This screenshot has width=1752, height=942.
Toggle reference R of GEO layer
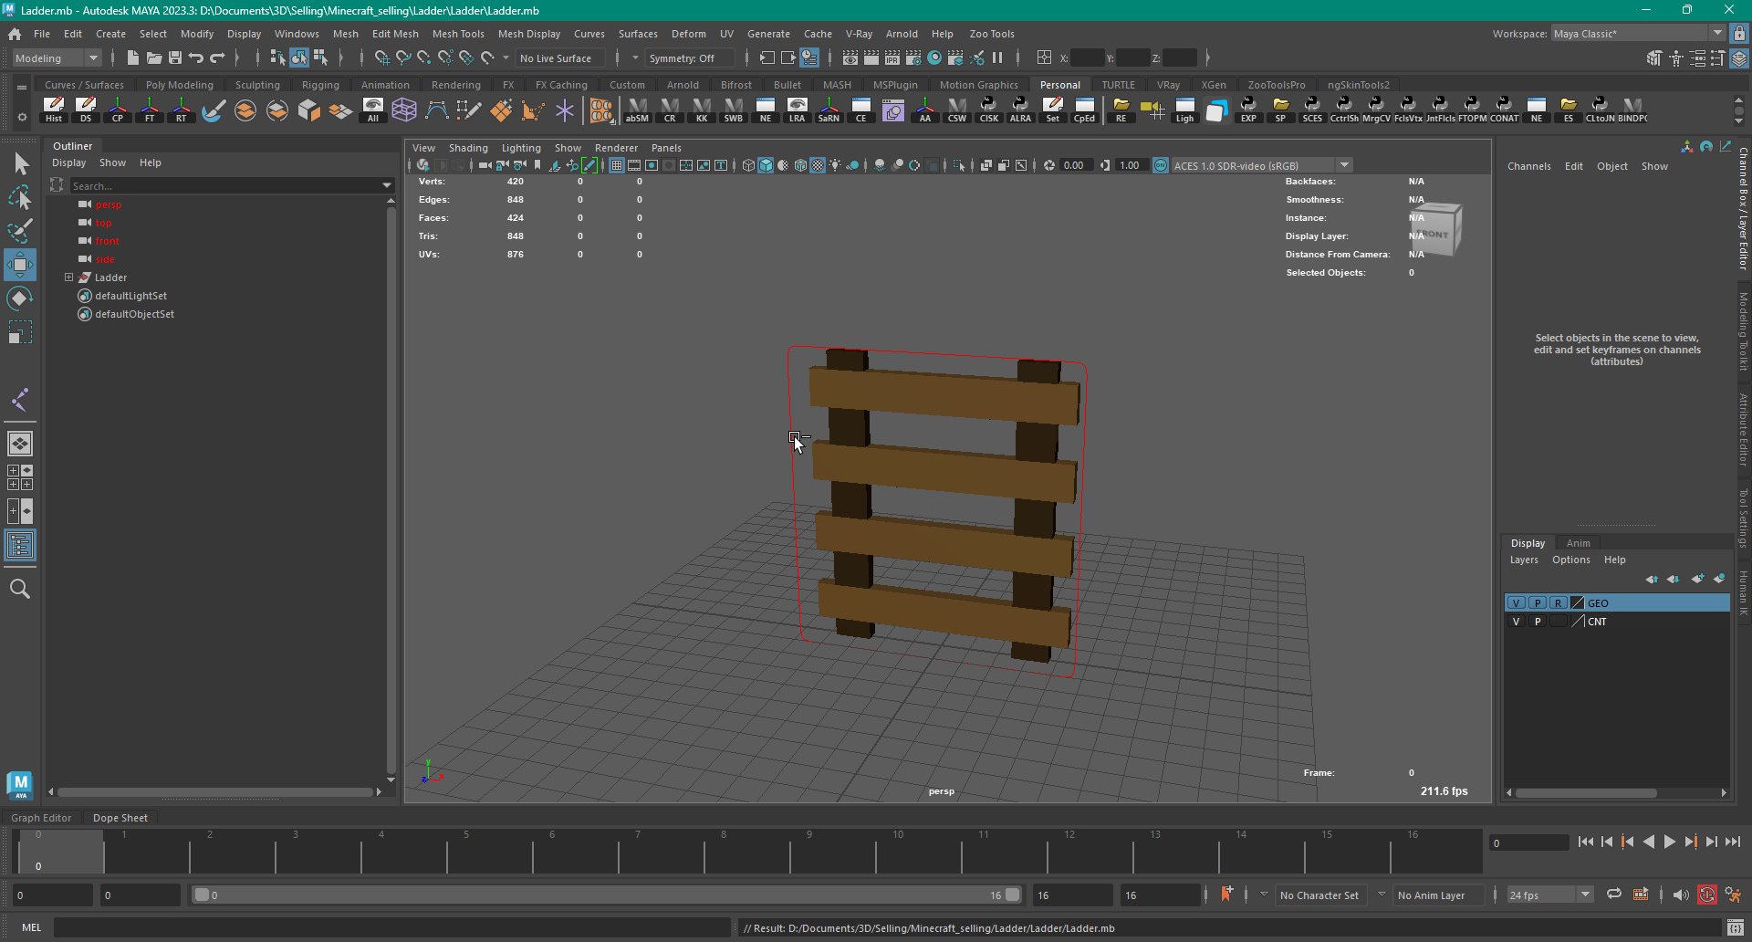click(1559, 602)
